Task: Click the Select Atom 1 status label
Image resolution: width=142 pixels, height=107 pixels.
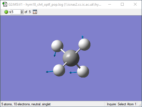Action: point(127,104)
